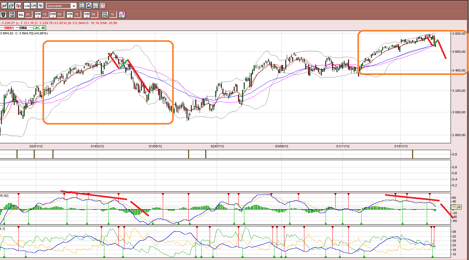Click the 2 800,00 price axis label
Screen dimensions: 469x260
[x=459, y=135]
